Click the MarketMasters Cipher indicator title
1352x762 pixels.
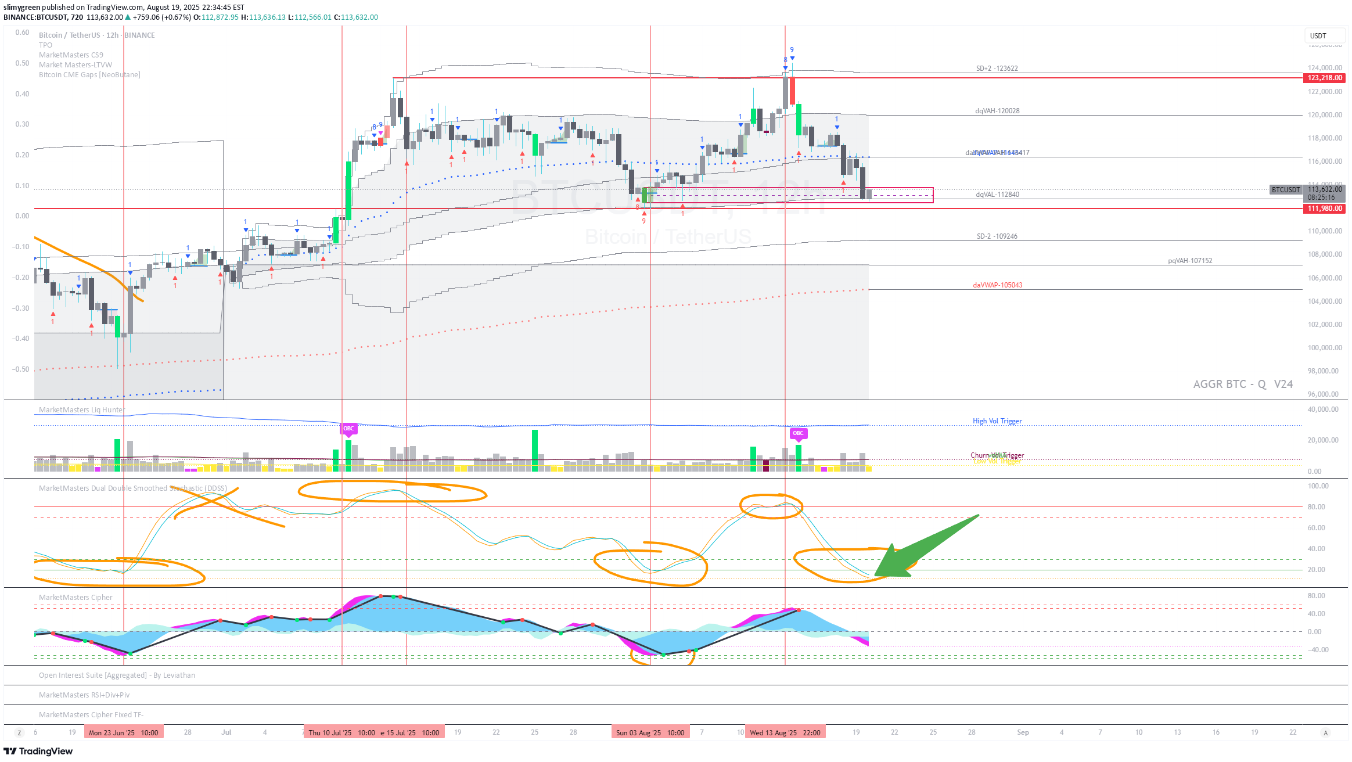point(75,598)
